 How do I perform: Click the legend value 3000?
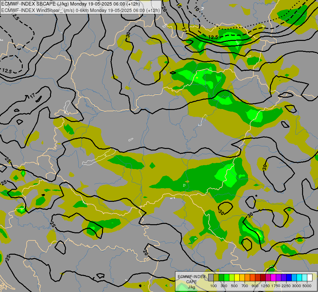pos(297,286)
